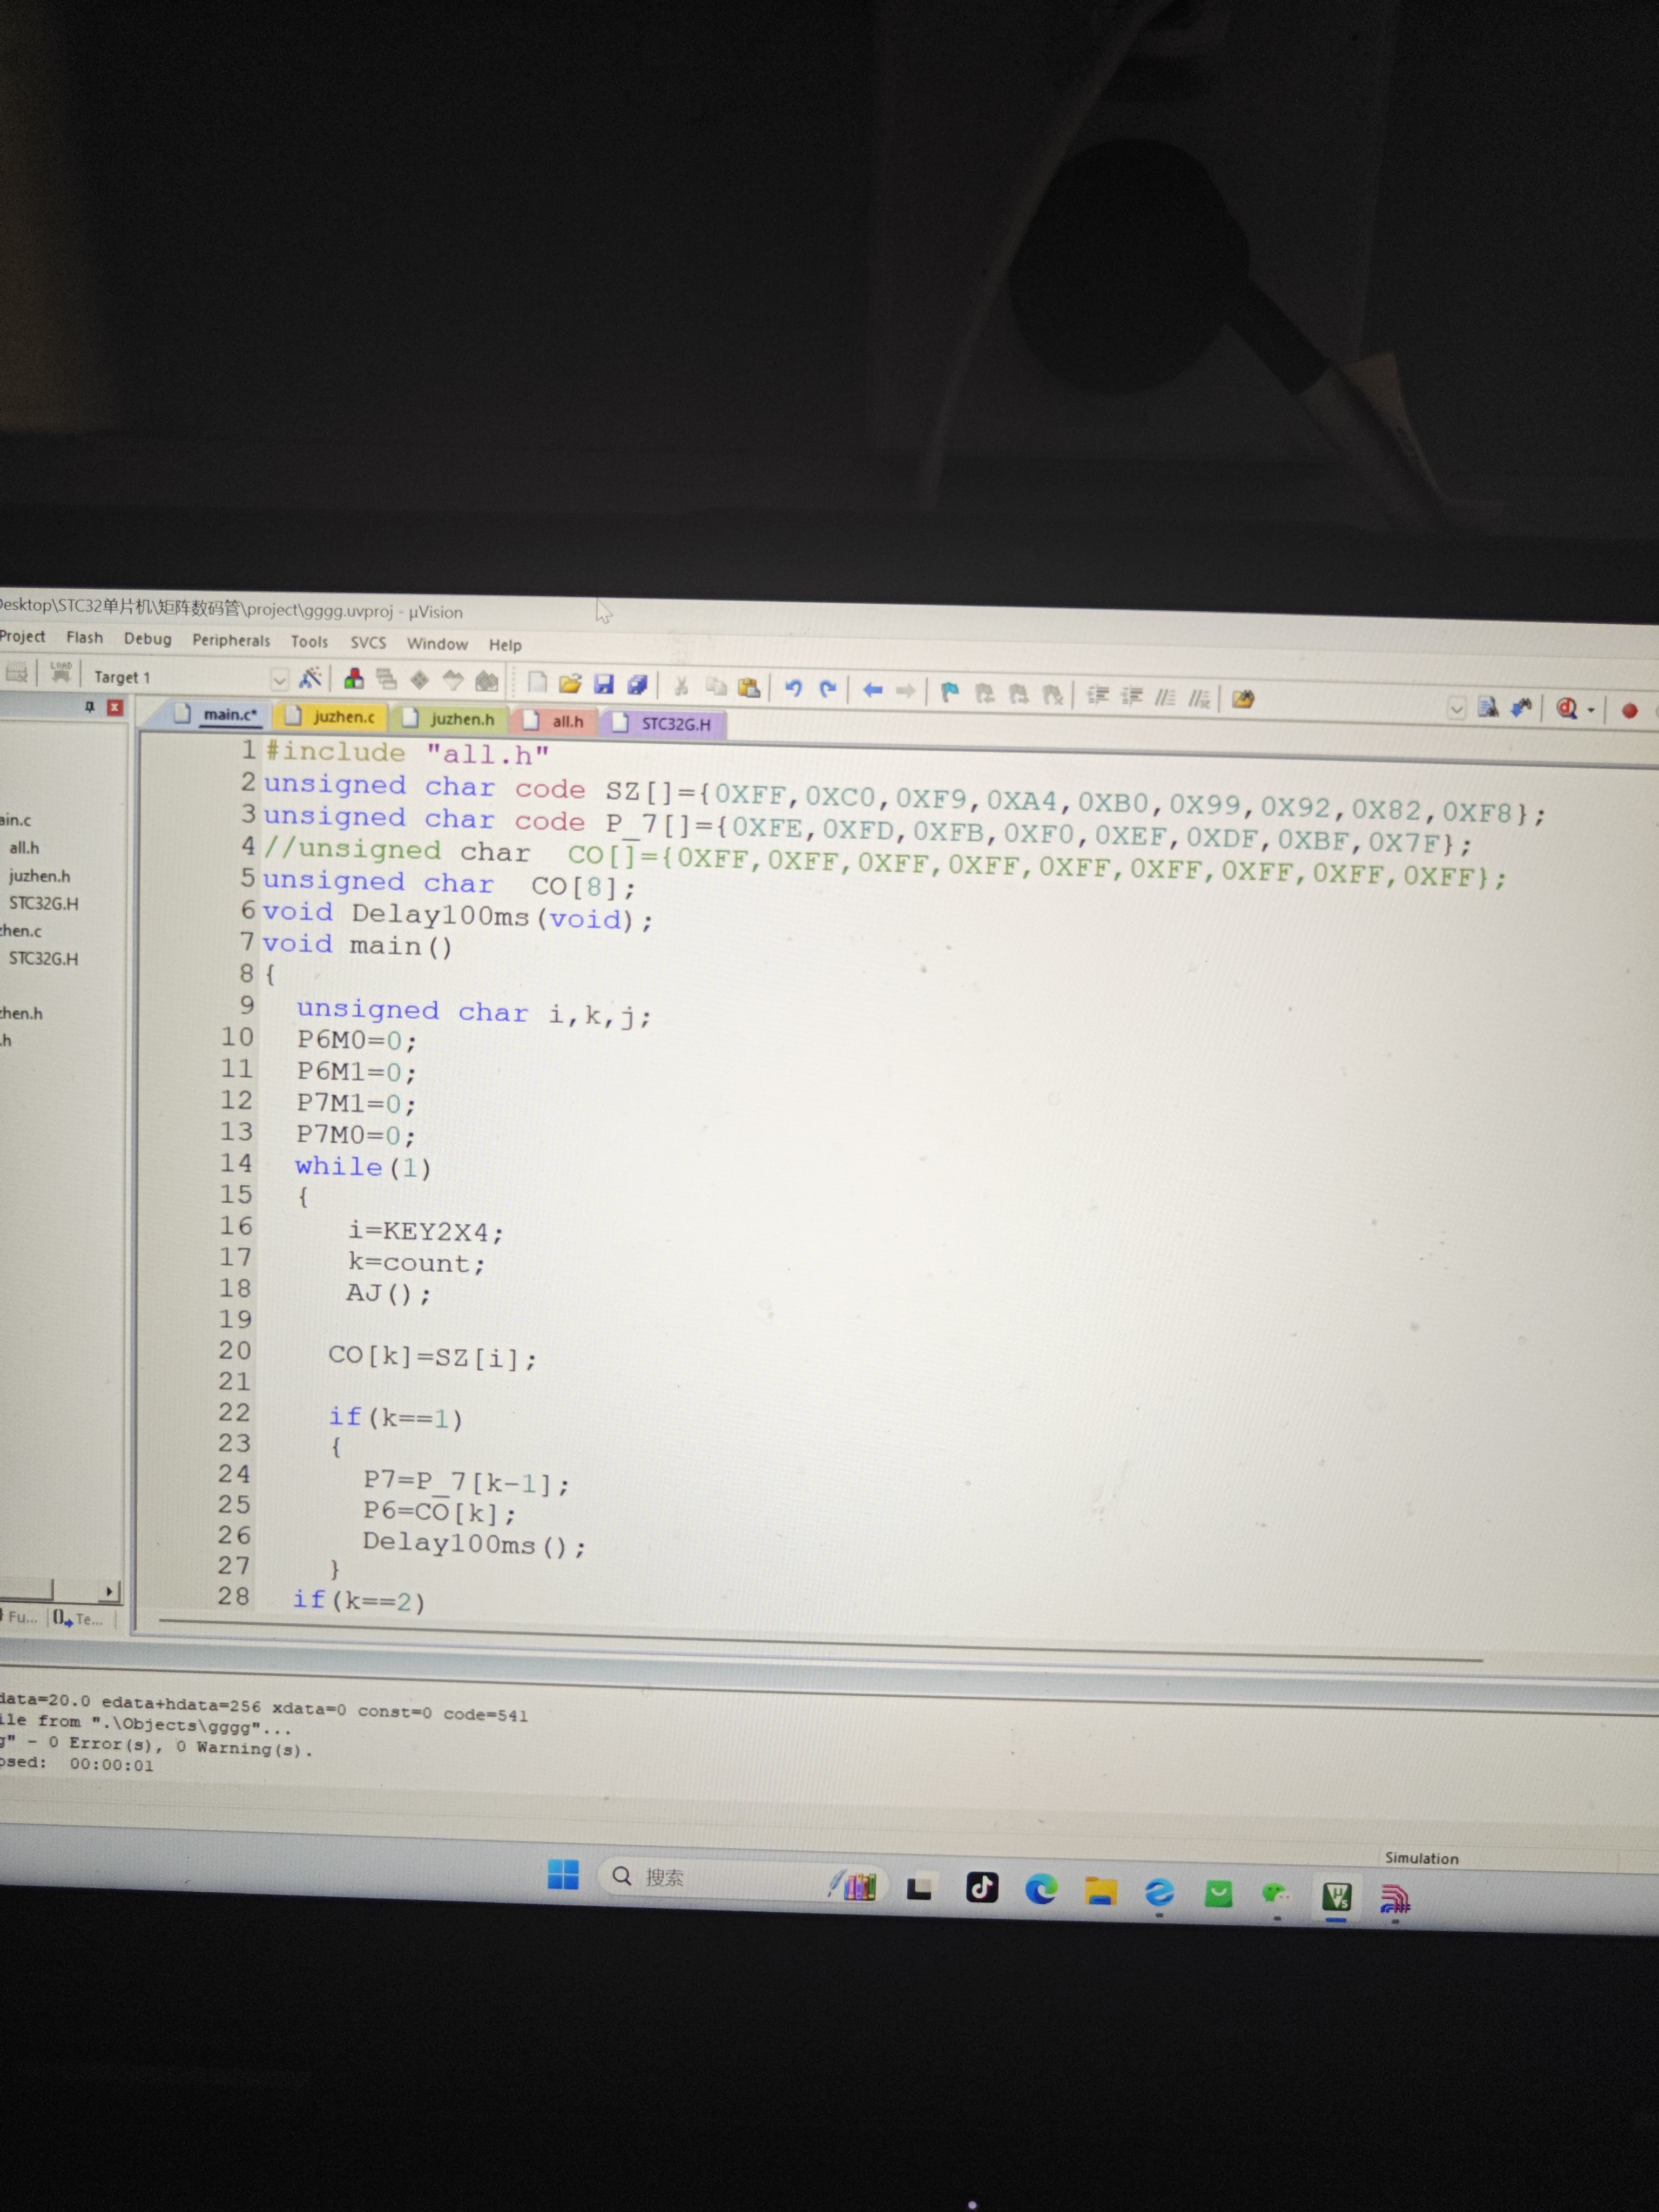1659x2212 pixels.
Task: Open Options for Target wand icon
Action: click(x=310, y=678)
